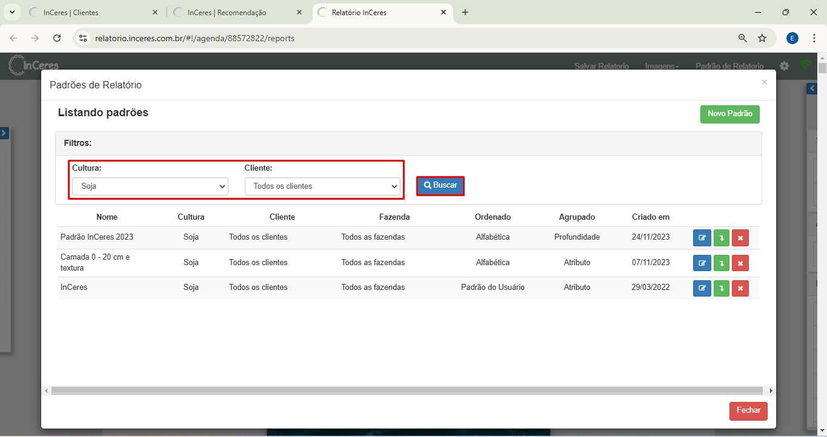Open the Chrome three-dot menu
Image resolution: width=827 pixels, height=437 pixels.
[x=813, y=38]
